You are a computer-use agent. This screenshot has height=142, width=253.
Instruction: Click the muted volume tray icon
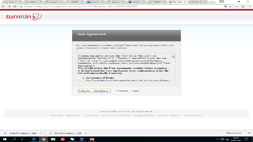point(227,139)
